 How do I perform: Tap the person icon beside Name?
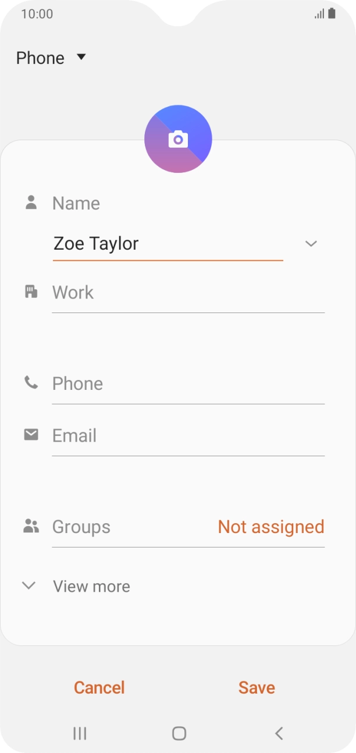(31, 203)
